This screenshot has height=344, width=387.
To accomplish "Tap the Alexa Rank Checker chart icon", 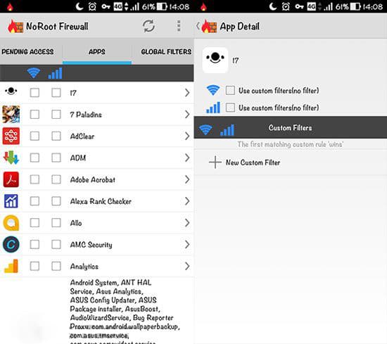I will (11, 201).
